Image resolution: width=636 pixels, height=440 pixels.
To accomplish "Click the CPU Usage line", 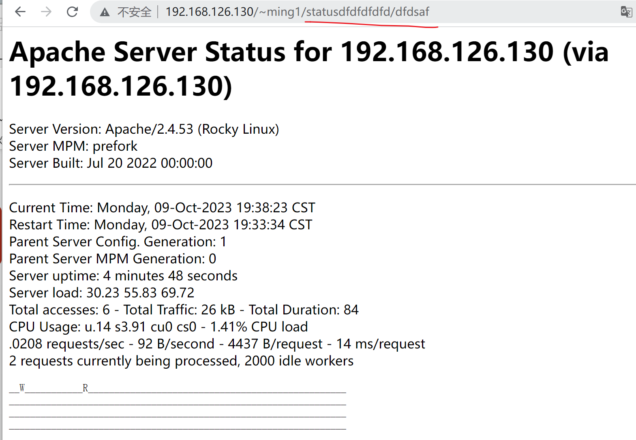I will [158, 327].
